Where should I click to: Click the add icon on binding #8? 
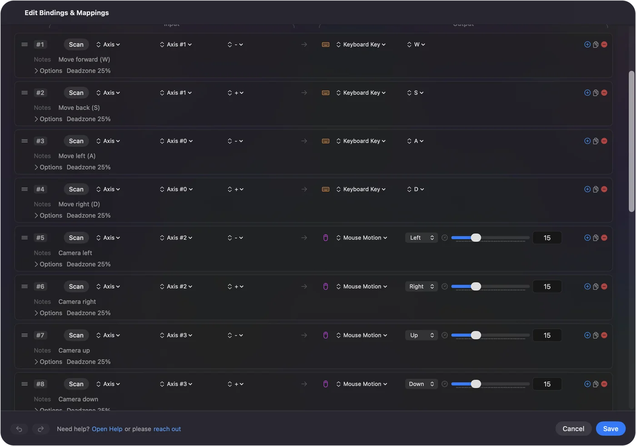click(587, 384)
